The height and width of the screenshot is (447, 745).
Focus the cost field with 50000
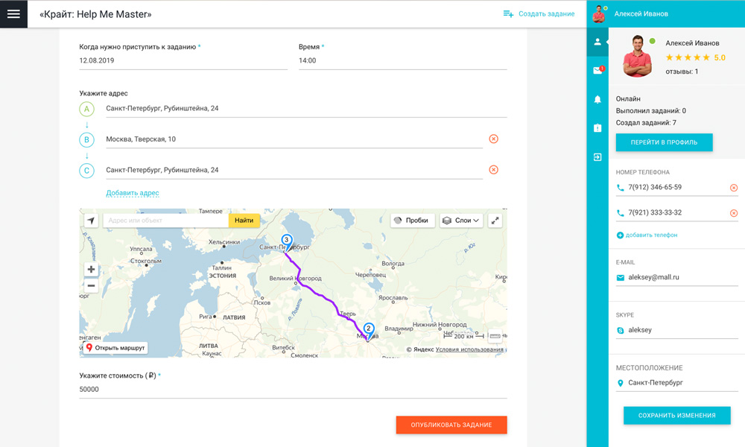pos(293,390)
